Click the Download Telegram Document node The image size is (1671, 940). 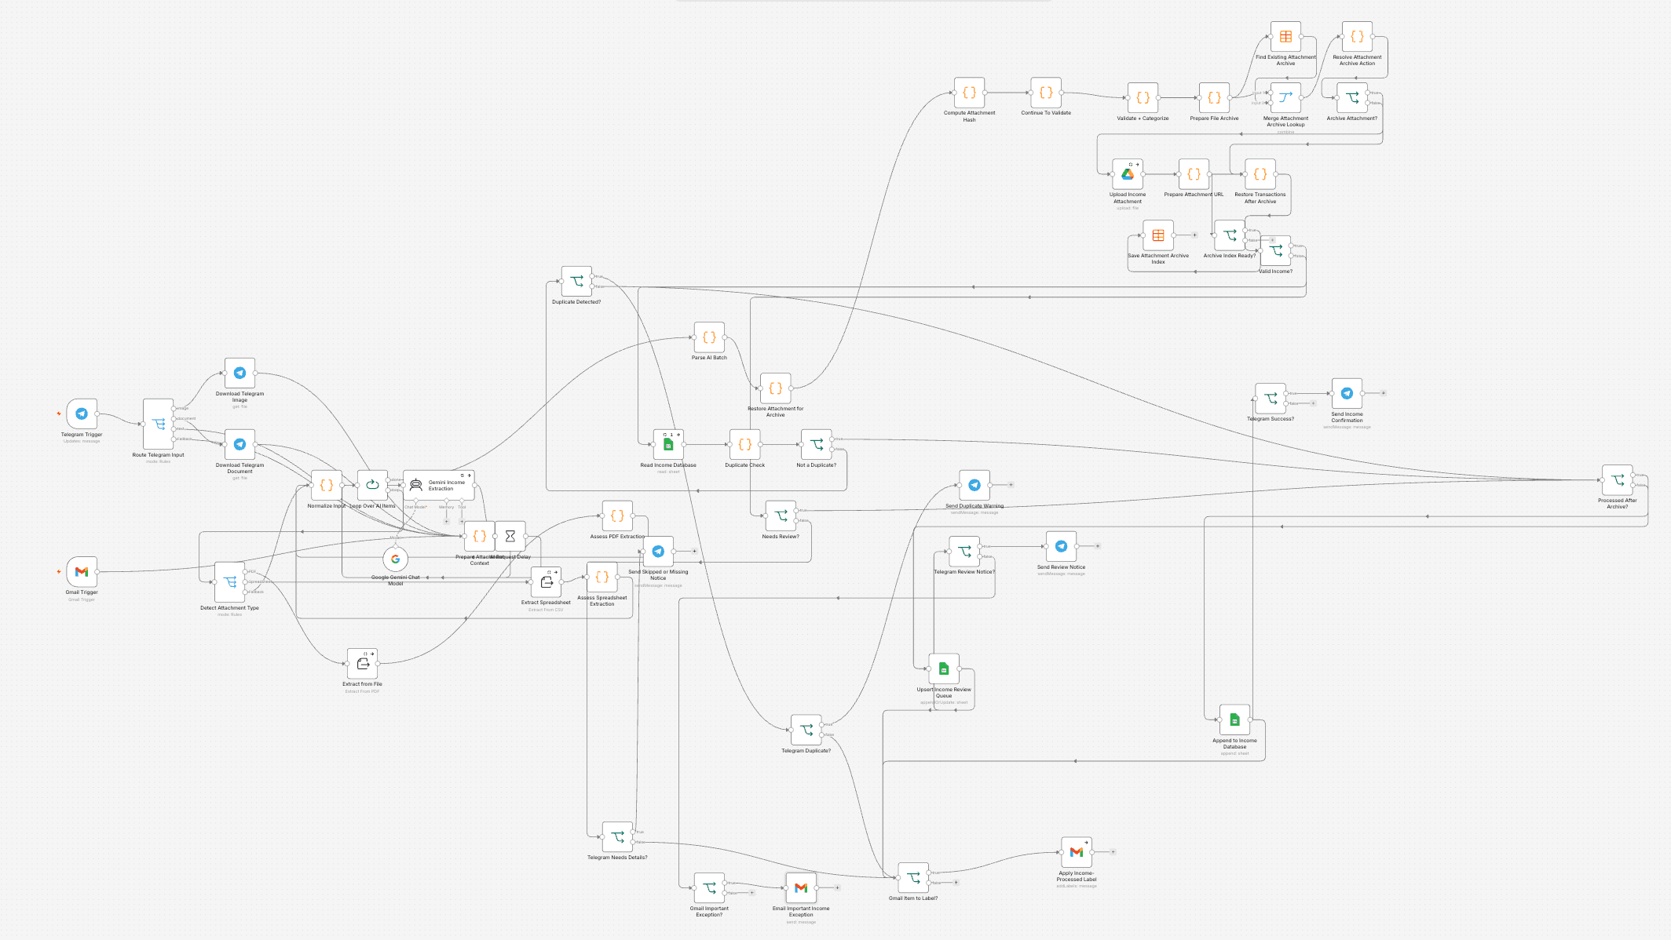(240, 444)
